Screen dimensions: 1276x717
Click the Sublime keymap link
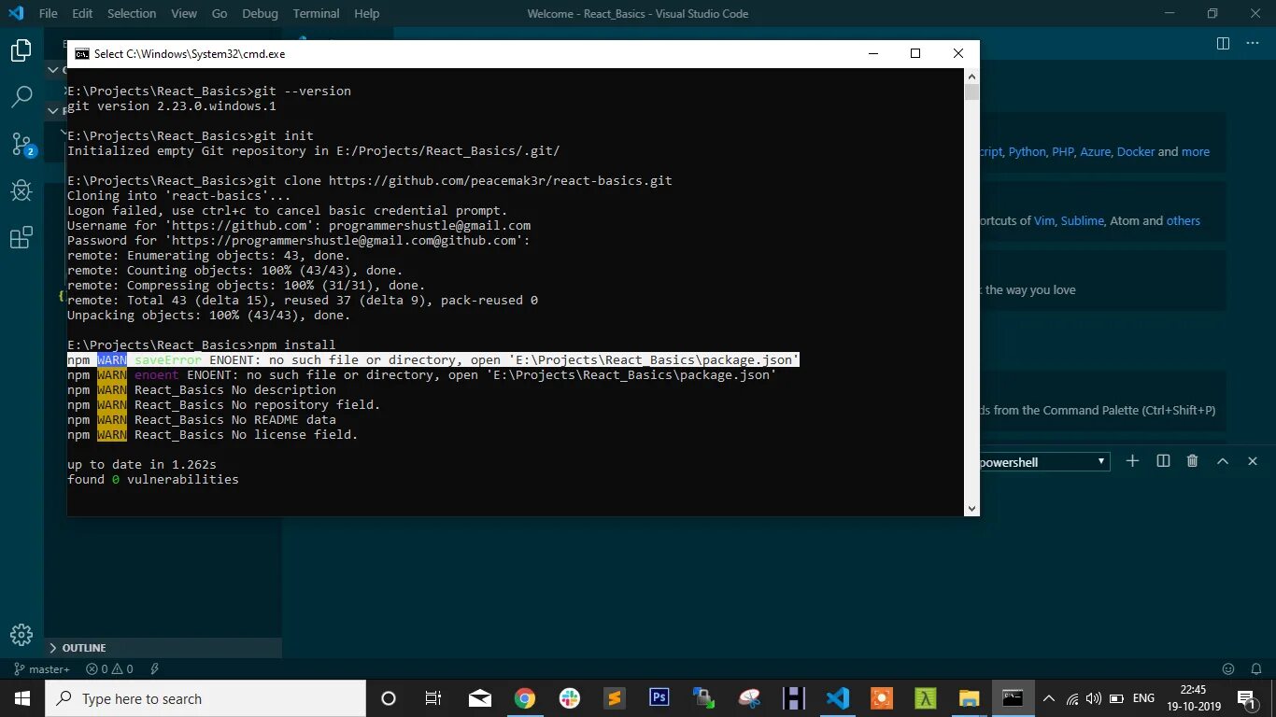pos(1082,221)
